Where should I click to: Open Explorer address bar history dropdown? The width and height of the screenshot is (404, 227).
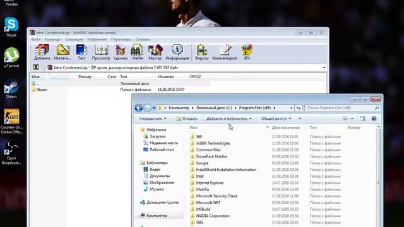291,108
